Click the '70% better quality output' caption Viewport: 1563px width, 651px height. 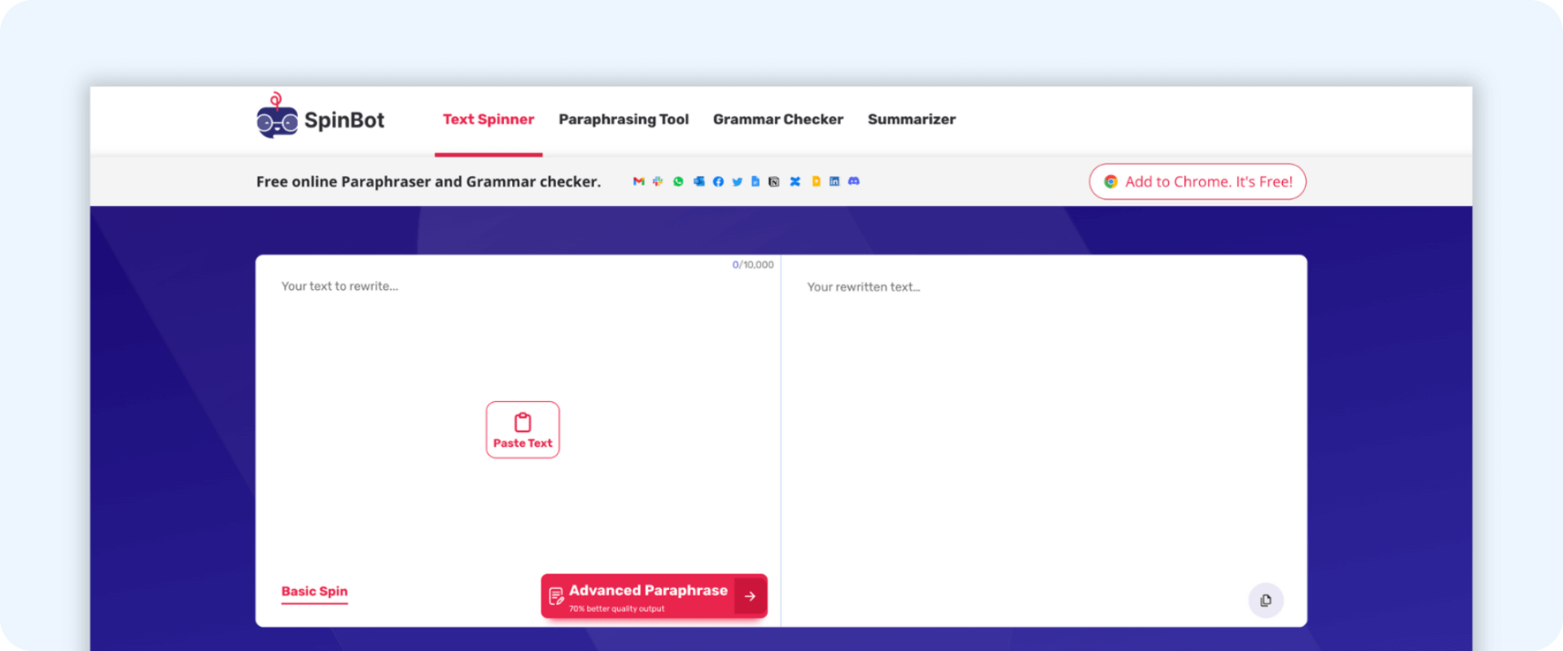[x=617, y=609]
